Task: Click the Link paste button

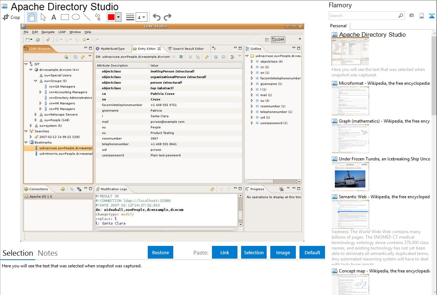Action: [x=225, y=252]
